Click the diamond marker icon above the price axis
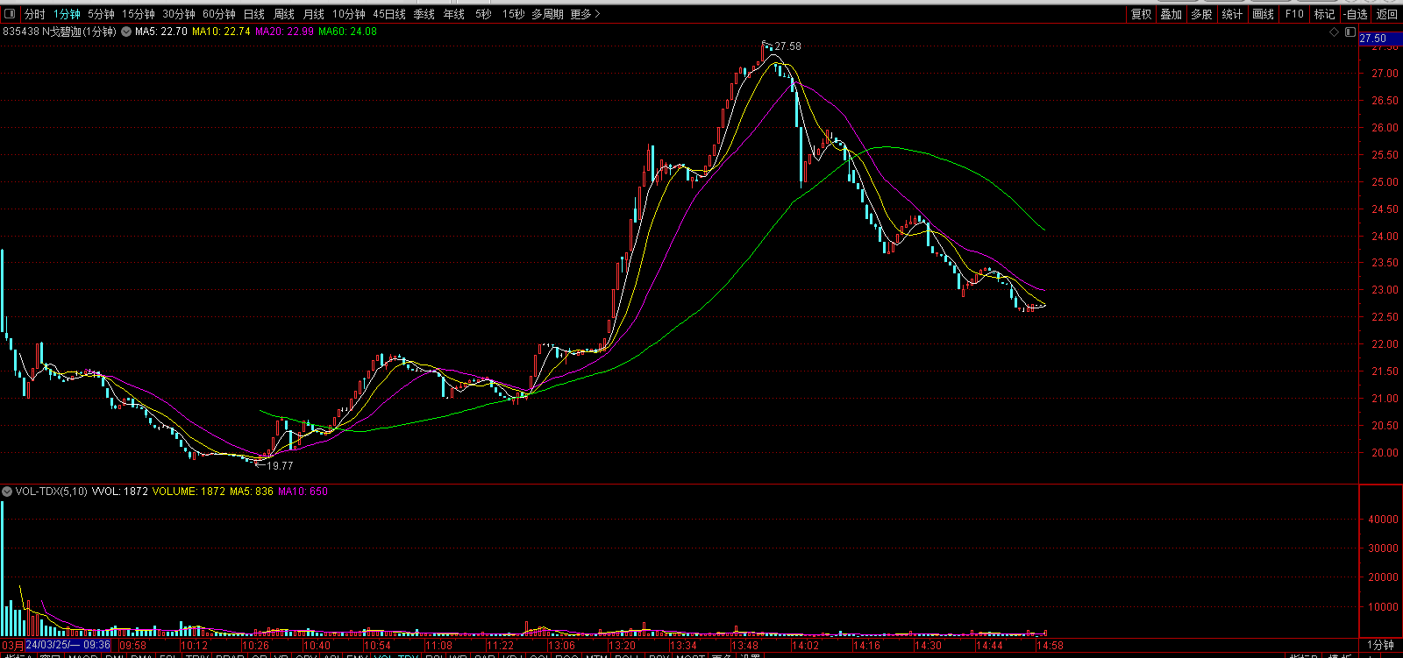Viewport: 1403px width, 658px height. (1335, 32)
